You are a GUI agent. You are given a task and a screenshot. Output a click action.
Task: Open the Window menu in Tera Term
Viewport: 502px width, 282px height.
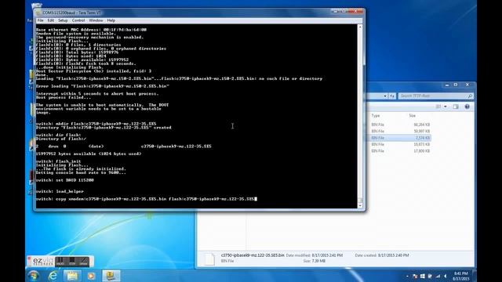pyautogui.click(x=96, y=20)
